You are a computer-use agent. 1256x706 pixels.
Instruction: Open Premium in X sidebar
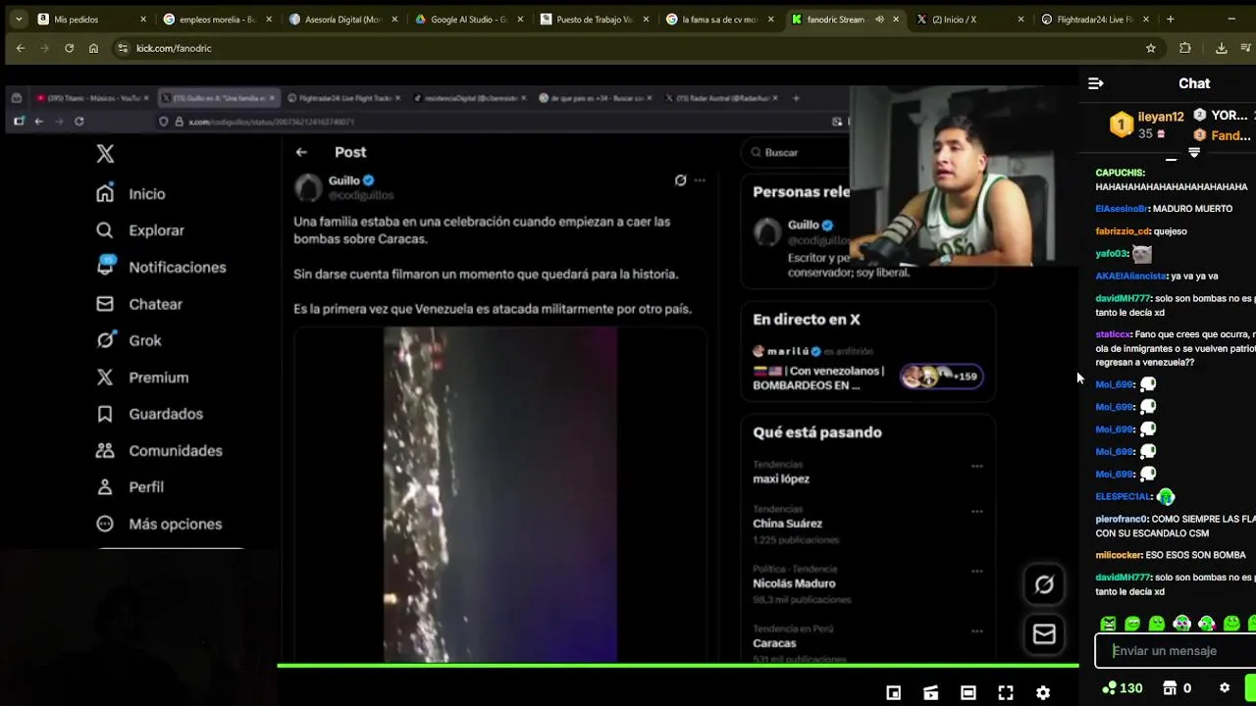pyautogui.click(x=142, y=378)
